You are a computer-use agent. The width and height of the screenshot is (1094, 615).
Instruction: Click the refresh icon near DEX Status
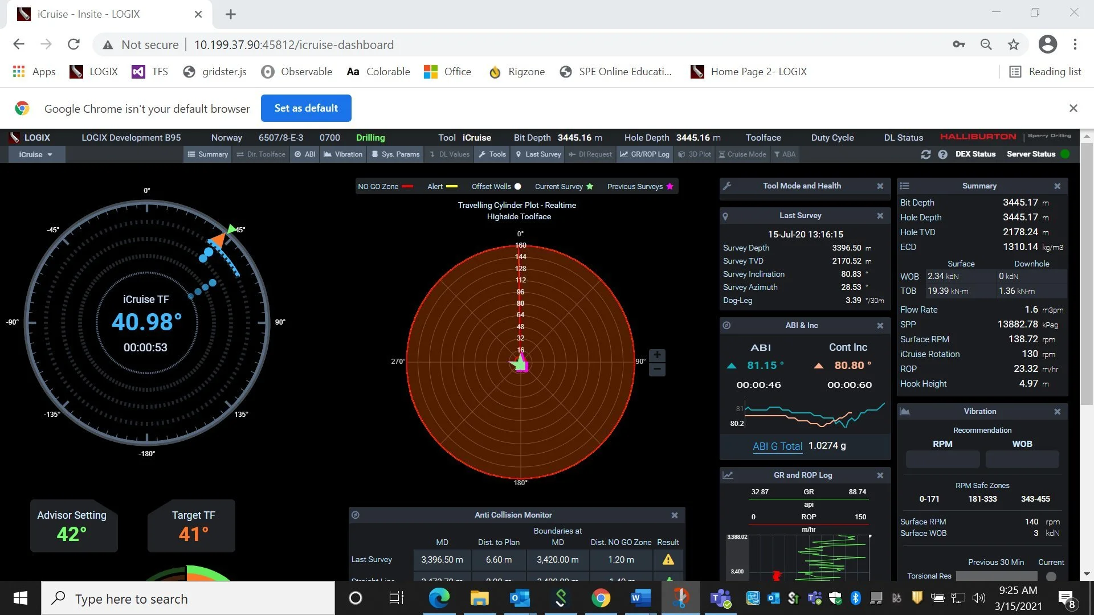click(925, 154)
